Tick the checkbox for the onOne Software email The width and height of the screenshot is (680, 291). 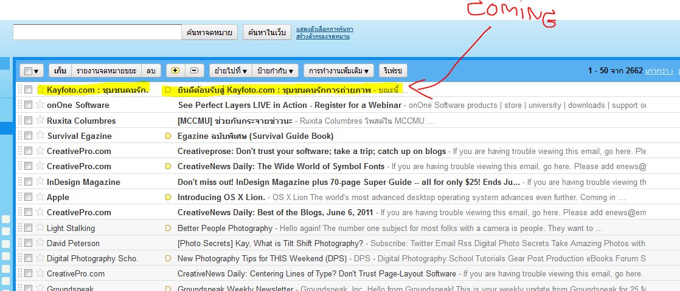pyautogui.click(x=29, y=105)
